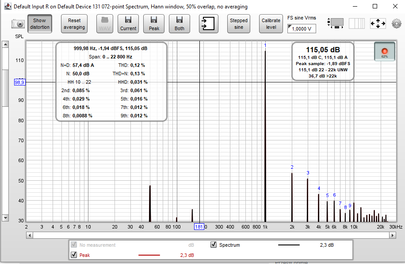Click Calibrate level button

coord(271,24)
